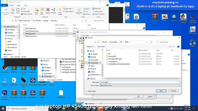Click the red Delete icon in the ribbon
The width and height of the screenshot is (198, 111).
pos(48,11)
